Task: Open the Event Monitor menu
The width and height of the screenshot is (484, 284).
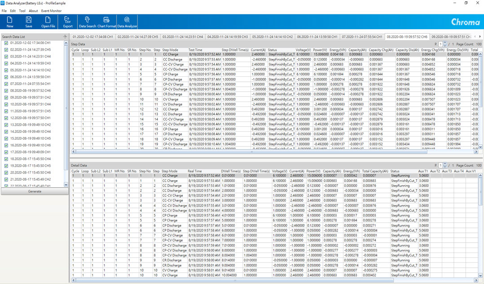Action: [x=51, y=10]
